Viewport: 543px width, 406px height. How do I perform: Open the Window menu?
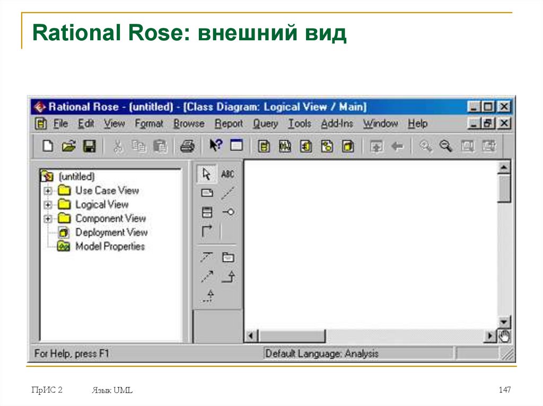(x=380, y=123)
